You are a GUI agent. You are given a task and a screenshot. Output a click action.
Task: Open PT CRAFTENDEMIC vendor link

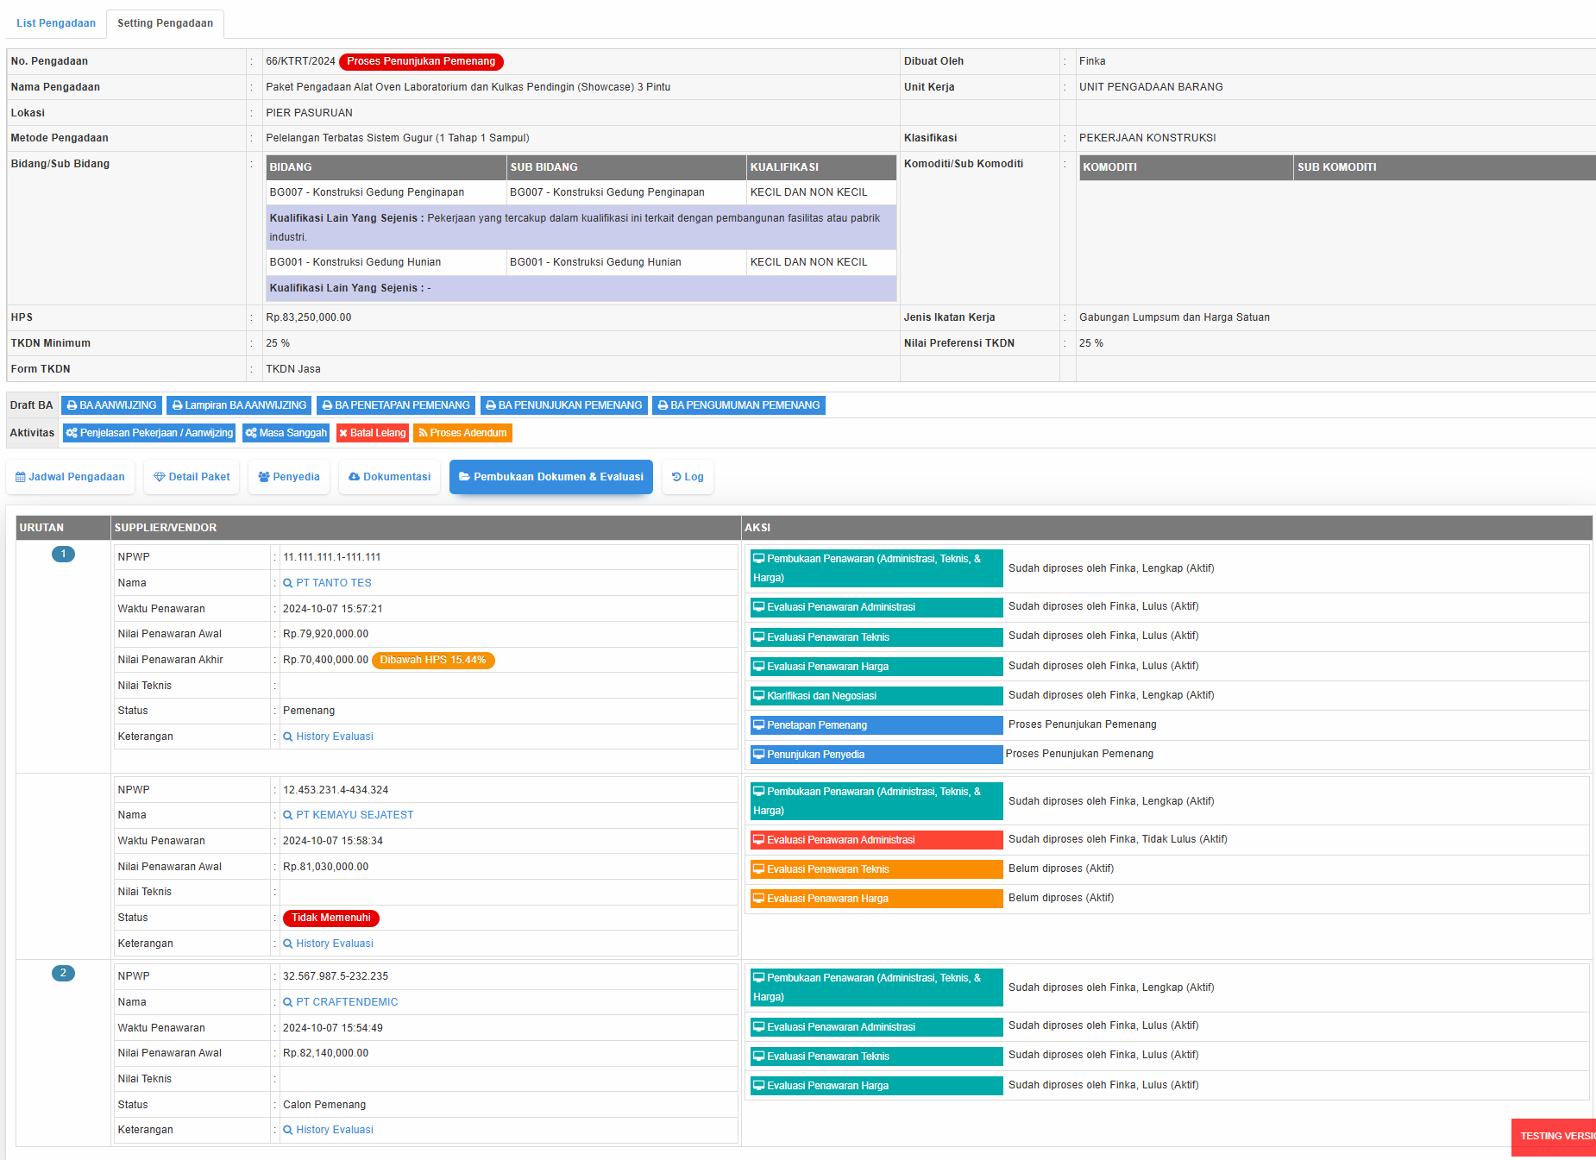pos(346,1002)
